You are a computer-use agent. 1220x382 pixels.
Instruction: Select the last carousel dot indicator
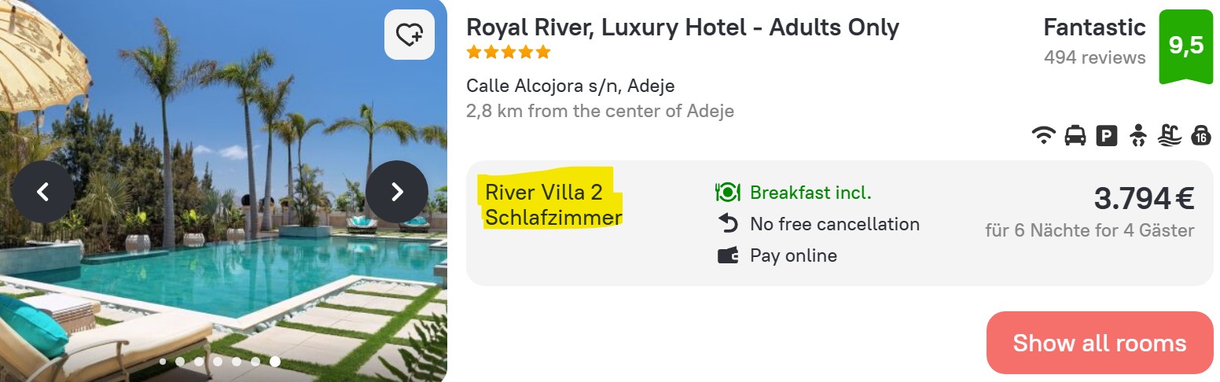coord(275,362)
